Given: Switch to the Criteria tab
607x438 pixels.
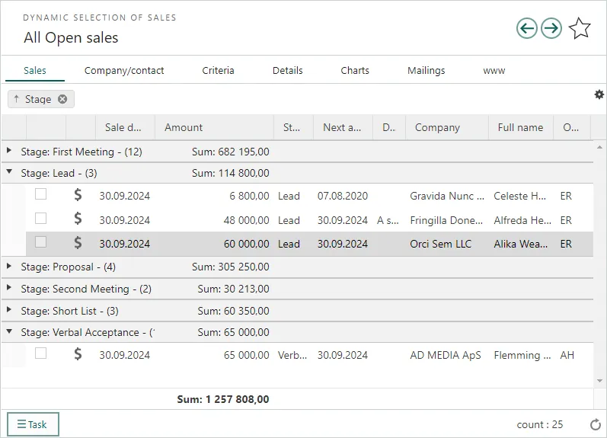Looking at the screenshot, I should click(x=218, y=70).
